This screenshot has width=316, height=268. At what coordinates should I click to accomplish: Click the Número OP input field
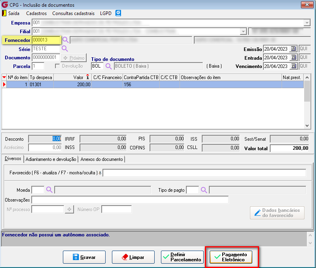[x=117, y=209]
